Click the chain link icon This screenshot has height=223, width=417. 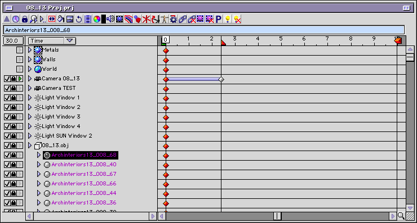point(183,19)
